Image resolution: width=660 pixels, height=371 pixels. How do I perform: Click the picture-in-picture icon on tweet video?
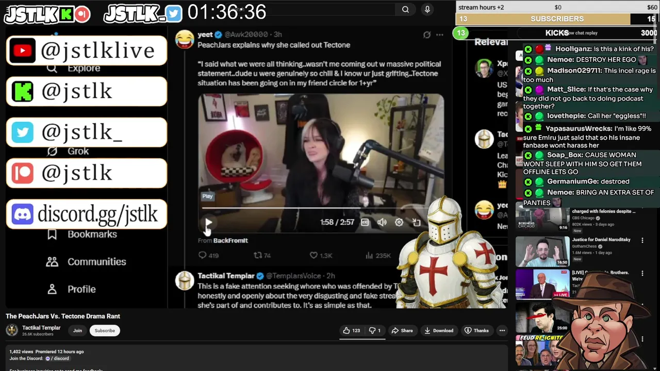[x=416, y=222]
